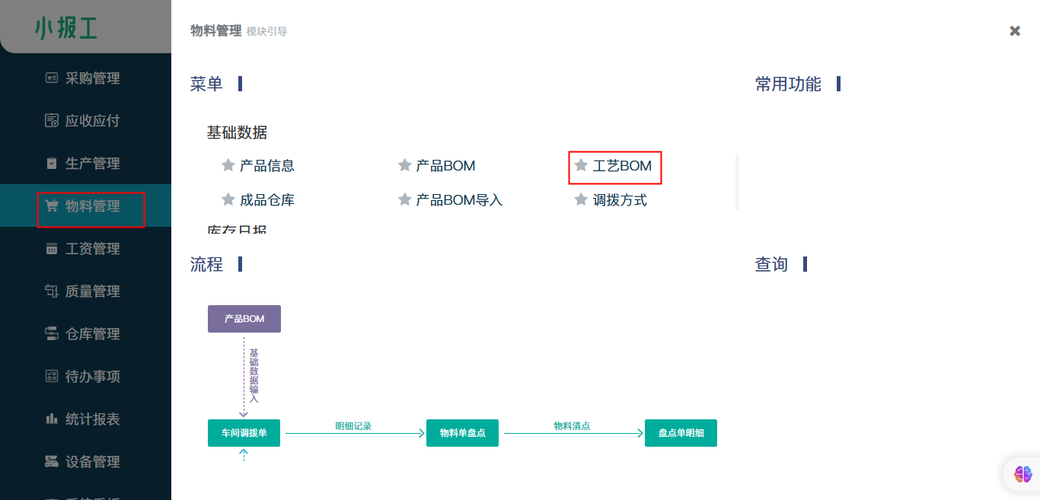
Task: Click the 应收应付 sidebar icon
Action: pos(52,120)
